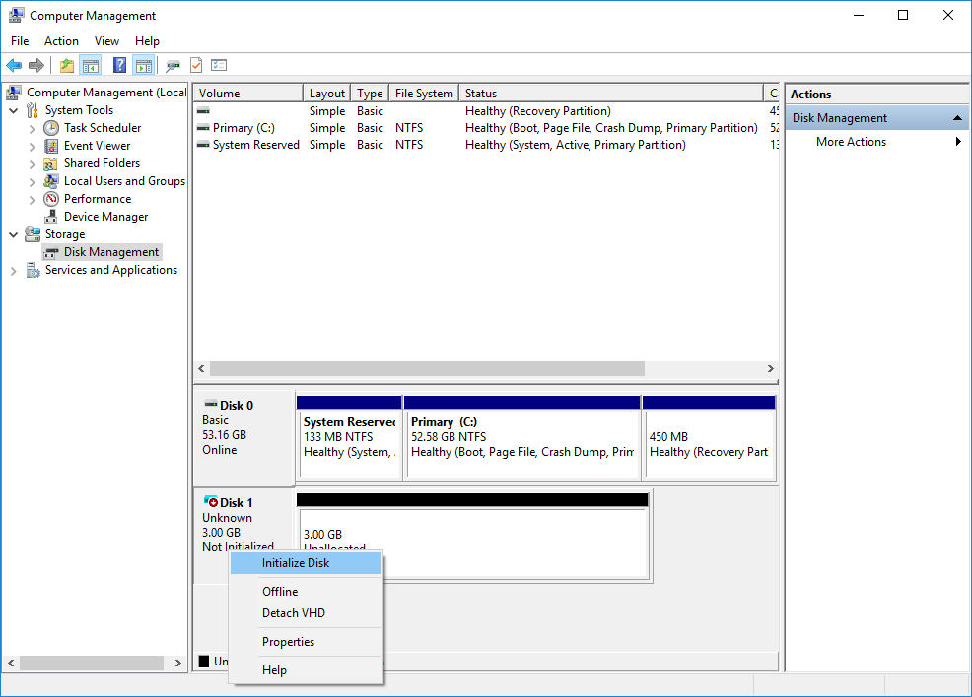Click the Refresh icon with red checkmark
This screenshot has height=697, width=972.
coord(195,65)
